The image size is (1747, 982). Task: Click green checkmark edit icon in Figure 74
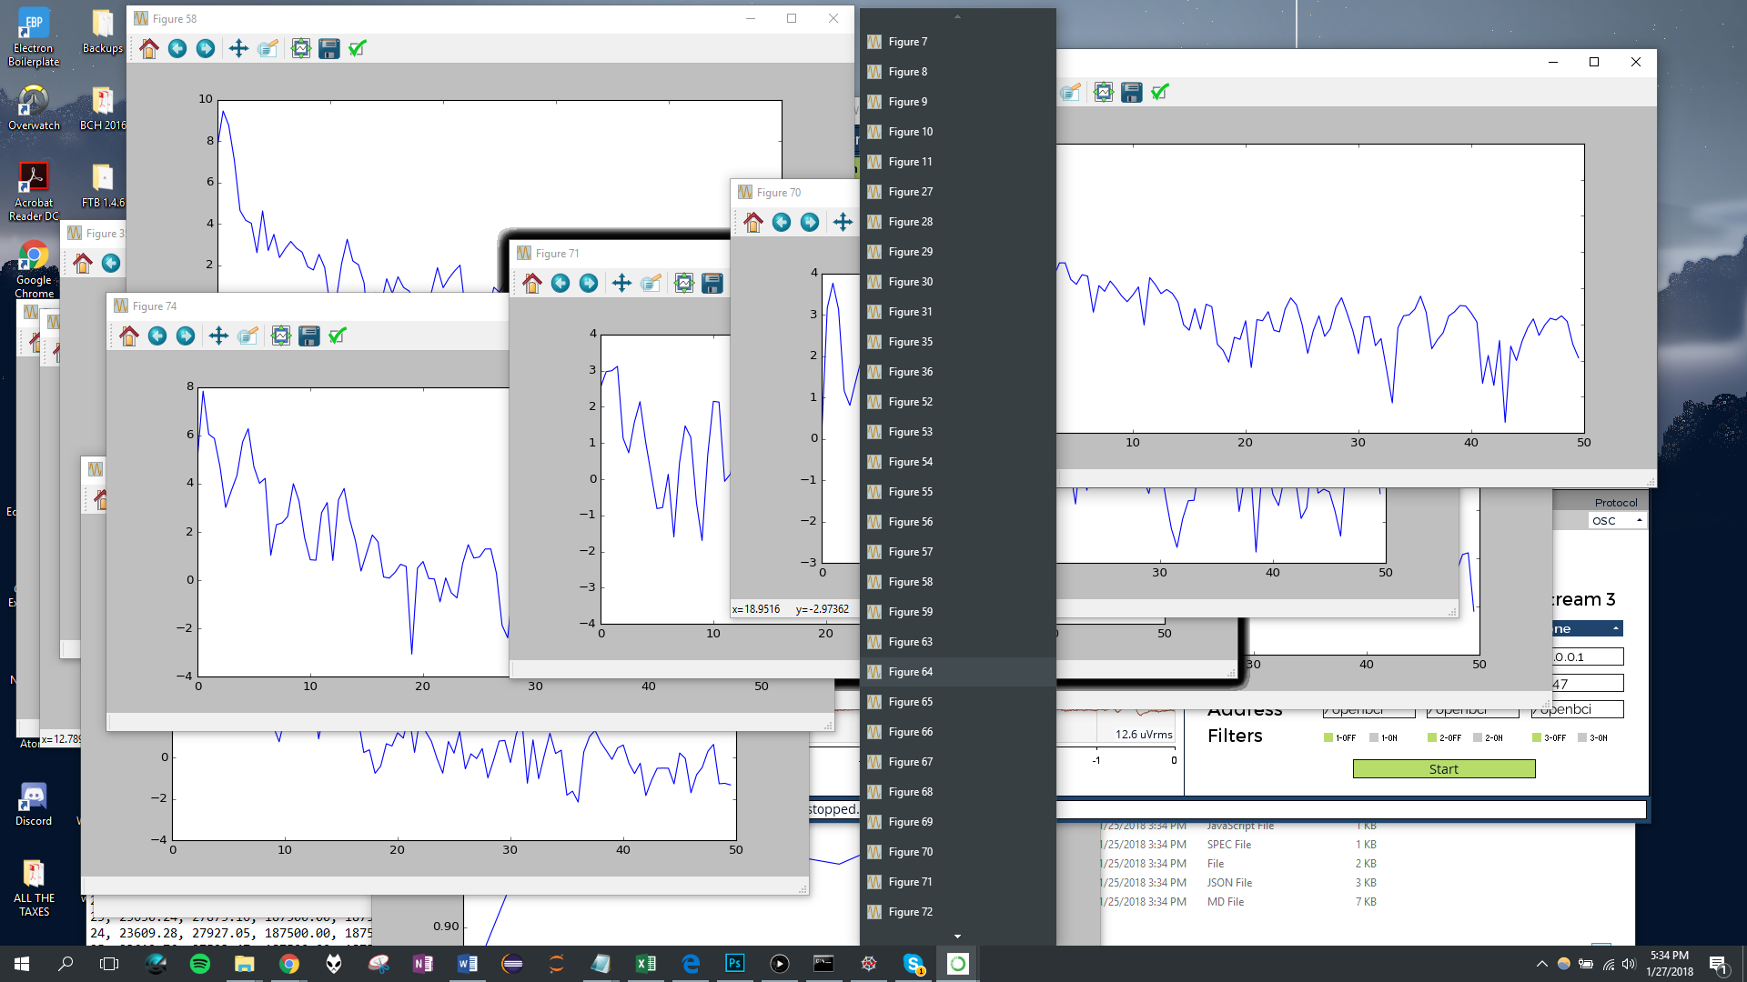click(338, 336)
